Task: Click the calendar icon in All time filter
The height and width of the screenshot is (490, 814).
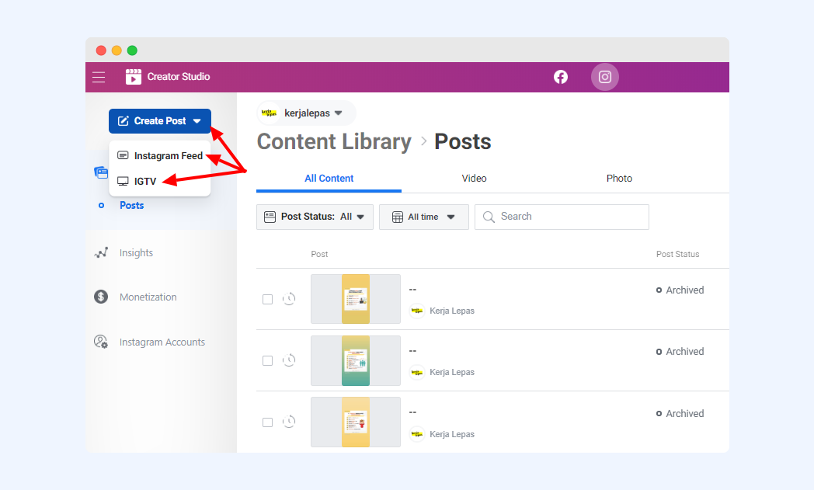Action: point(397,217)
